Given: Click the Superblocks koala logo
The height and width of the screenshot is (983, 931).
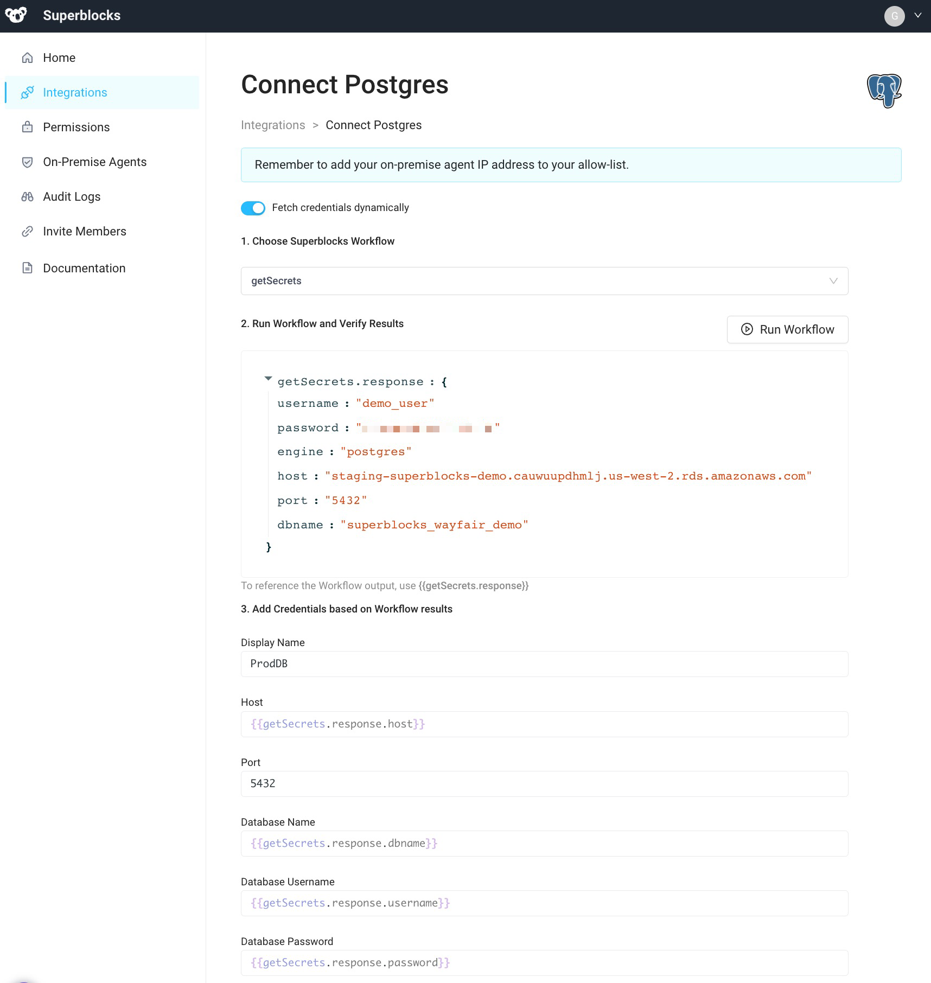Looking at the screenshot, I should [16, 15].
